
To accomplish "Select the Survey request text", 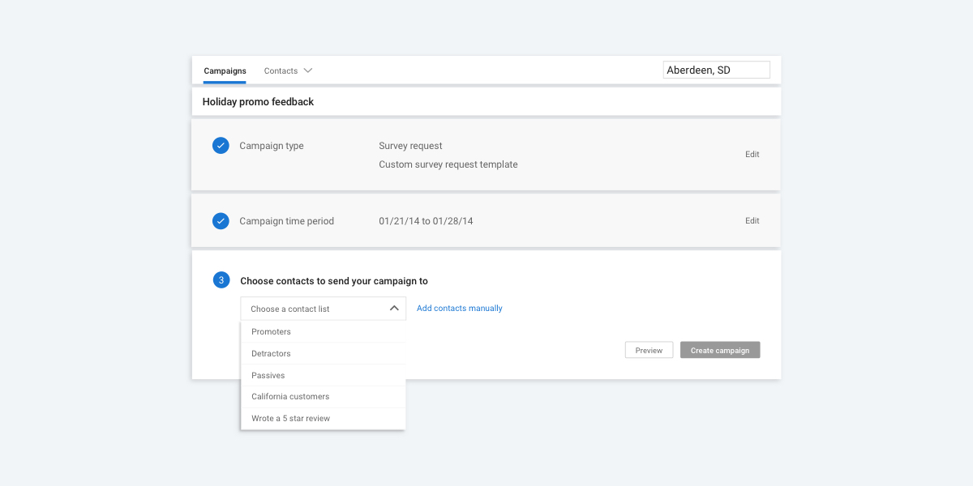I will [x=410, y=146].
